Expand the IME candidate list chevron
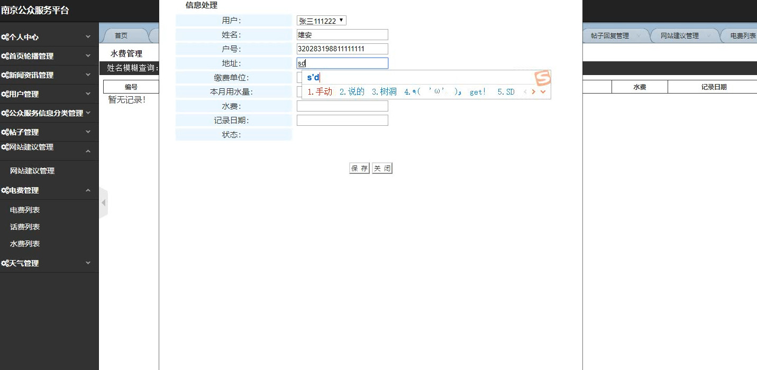The width and height of the screenshot is (757, 370). tap(543, 92)
